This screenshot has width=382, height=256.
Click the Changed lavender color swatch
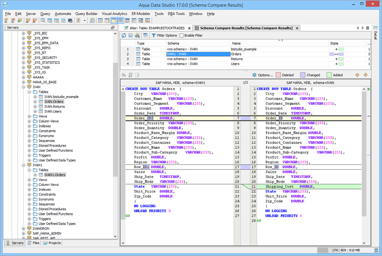pyautogui.click(x=303, y=75)
